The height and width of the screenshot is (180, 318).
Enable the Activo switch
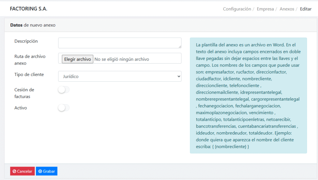64,108
